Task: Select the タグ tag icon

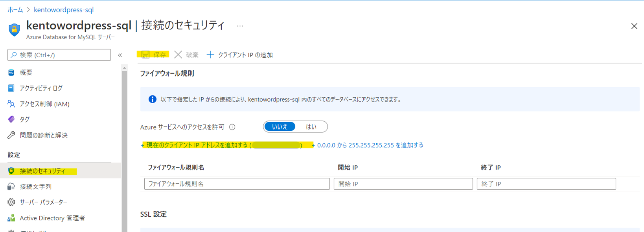Action: pyautogui.click(x=11, y=119)
